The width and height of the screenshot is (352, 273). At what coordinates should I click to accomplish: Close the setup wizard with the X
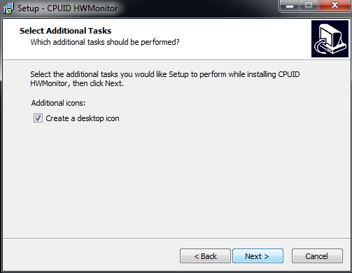click(335, 6)
